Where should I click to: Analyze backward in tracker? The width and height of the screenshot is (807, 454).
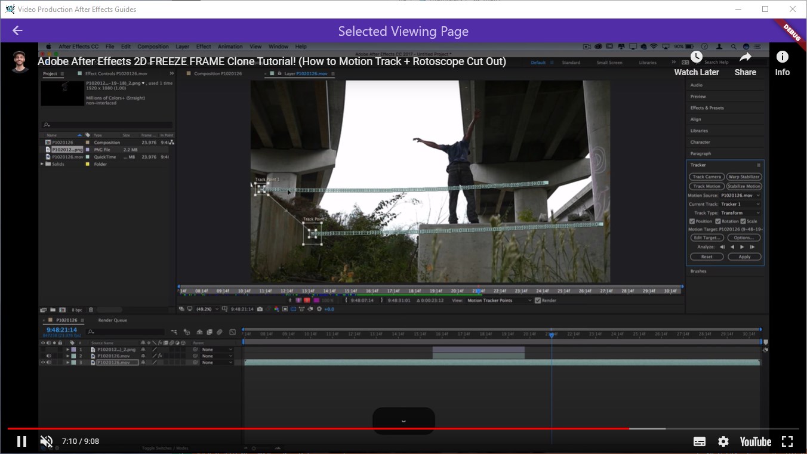click(x=732, y=247)
